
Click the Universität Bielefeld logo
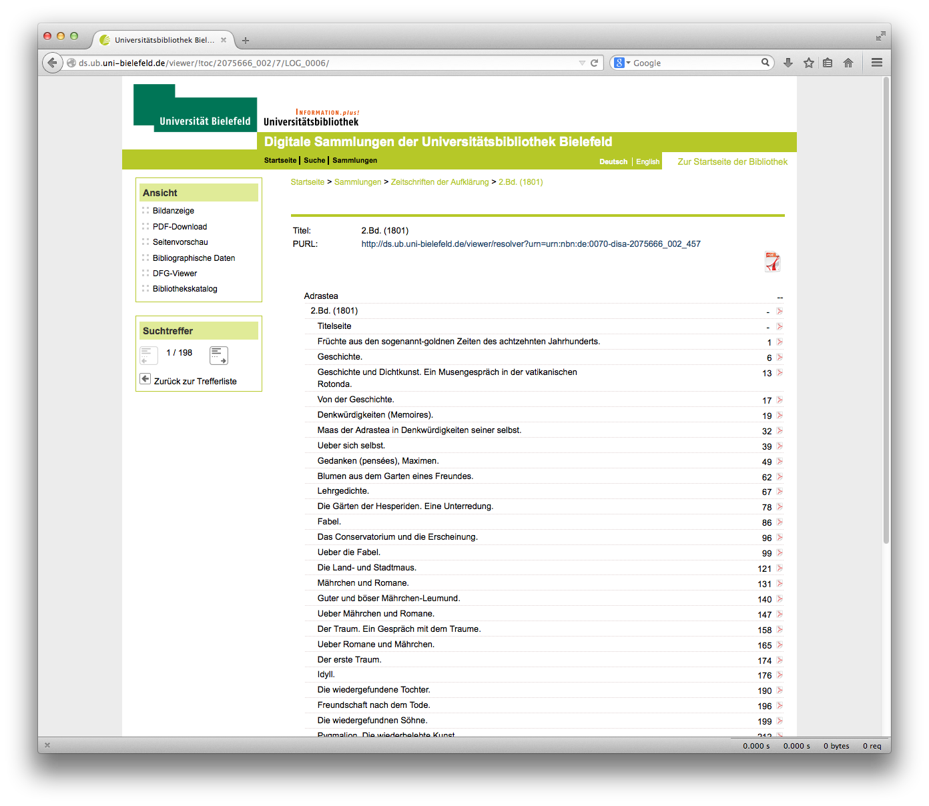[195, 108]
